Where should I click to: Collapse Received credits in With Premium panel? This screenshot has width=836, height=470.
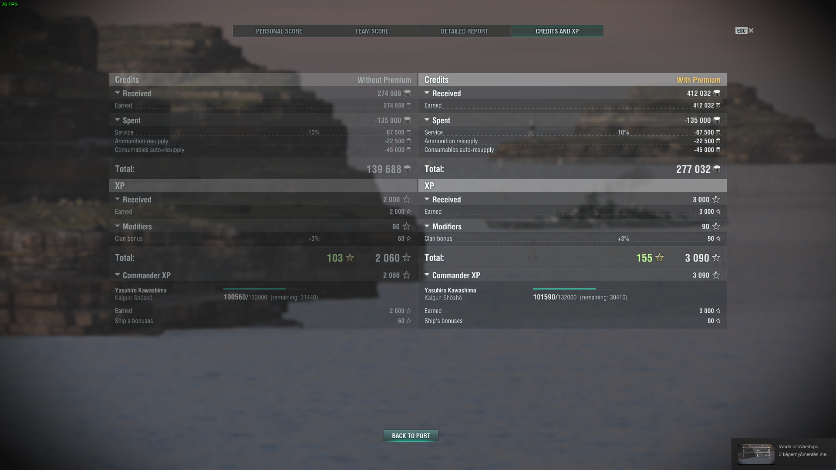pyautogui.click(x=427, y=93)
